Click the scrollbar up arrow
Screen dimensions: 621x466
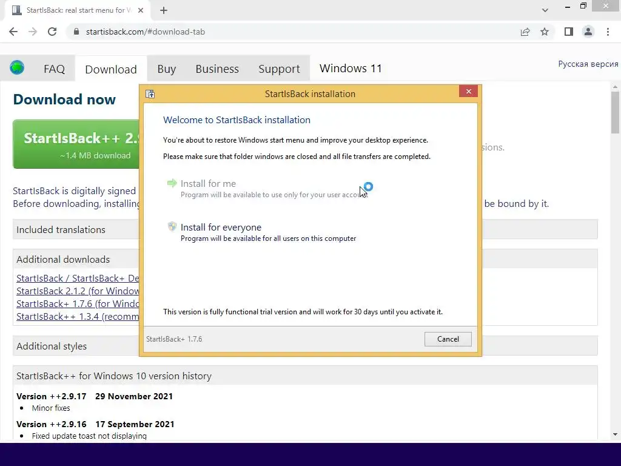(615, 86)
